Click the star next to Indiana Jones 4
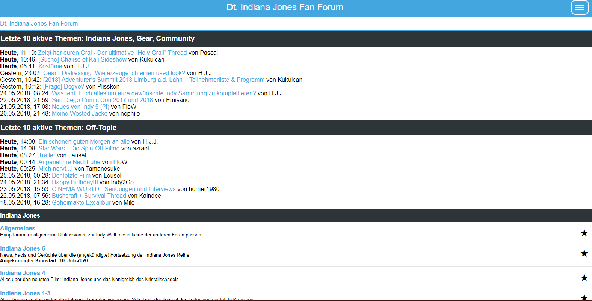Viewport: 592px width, 301px height. tap(584, 278)
